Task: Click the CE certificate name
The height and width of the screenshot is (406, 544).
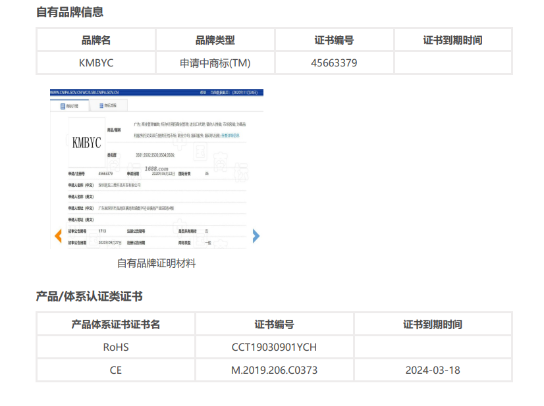Action: [x=116, y=370]
